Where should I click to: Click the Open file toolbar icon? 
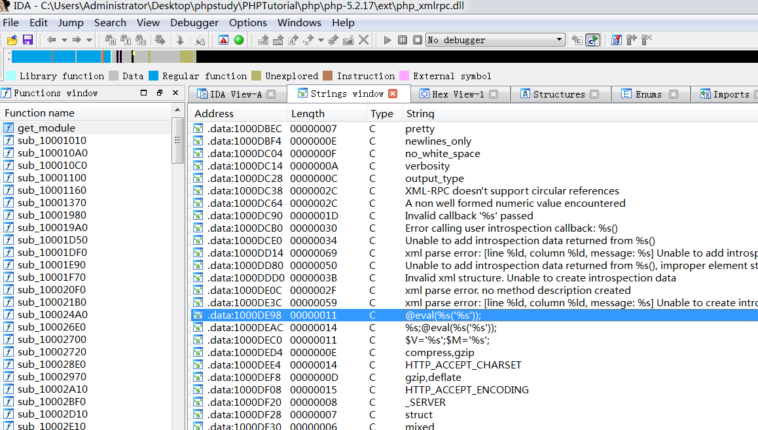(x=12, y=40)
